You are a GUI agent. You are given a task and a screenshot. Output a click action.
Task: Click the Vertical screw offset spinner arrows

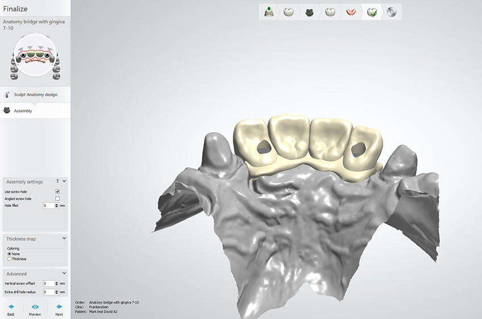pos(56,283)
